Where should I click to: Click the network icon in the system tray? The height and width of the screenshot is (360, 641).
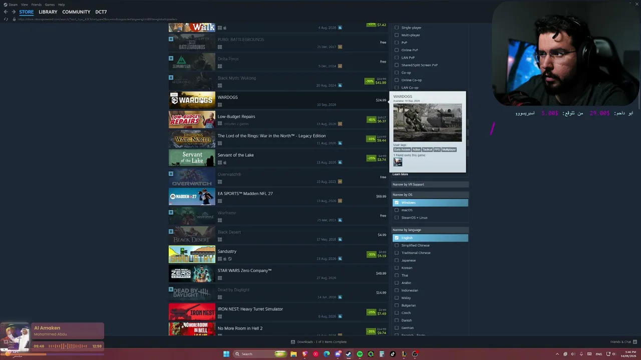[x=607, y=354]
